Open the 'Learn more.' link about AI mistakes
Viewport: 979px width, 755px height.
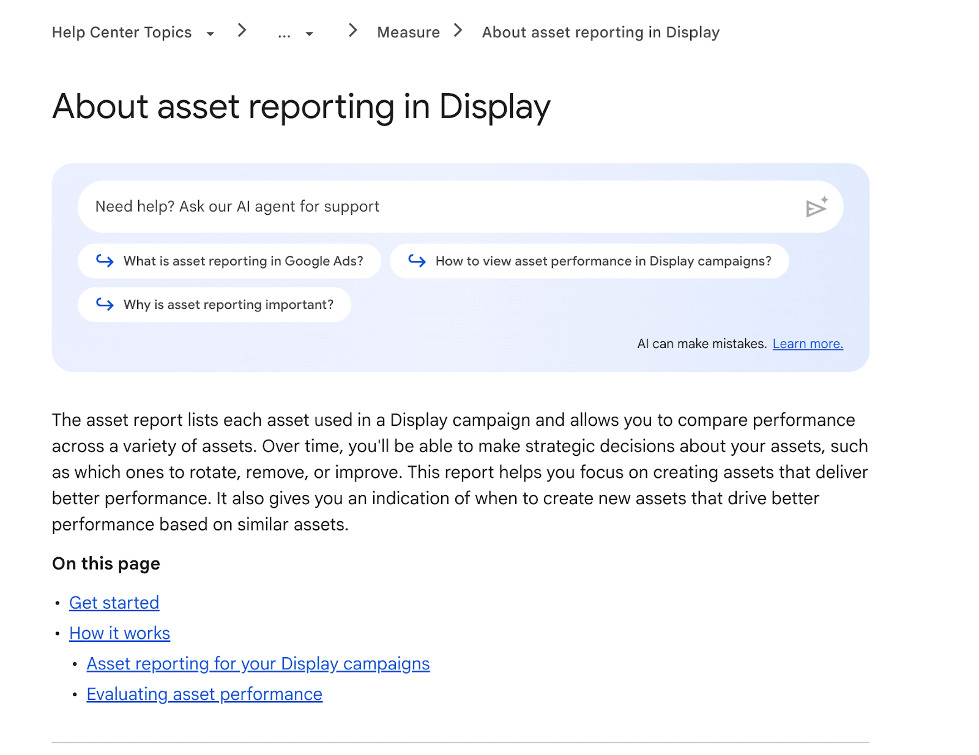tap(807, 343)
